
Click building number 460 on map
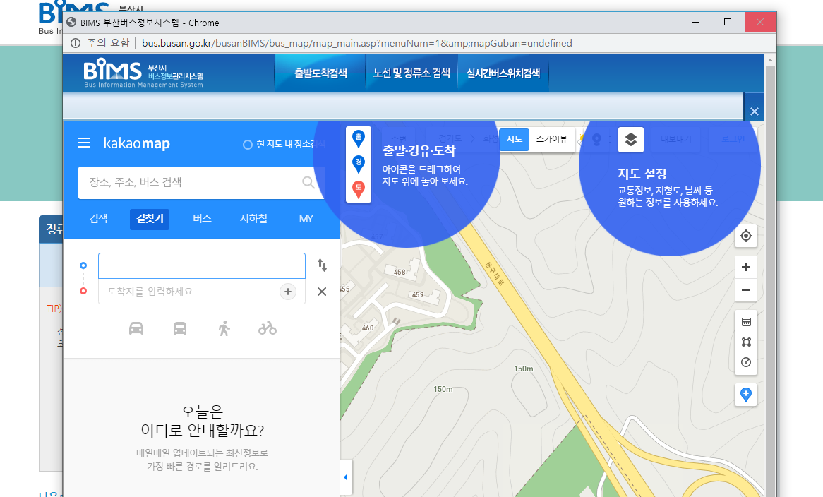pos(368,328)
